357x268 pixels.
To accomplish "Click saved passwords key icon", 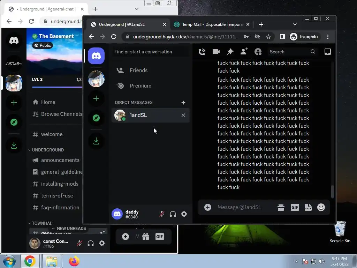I will tap(246, 37).
